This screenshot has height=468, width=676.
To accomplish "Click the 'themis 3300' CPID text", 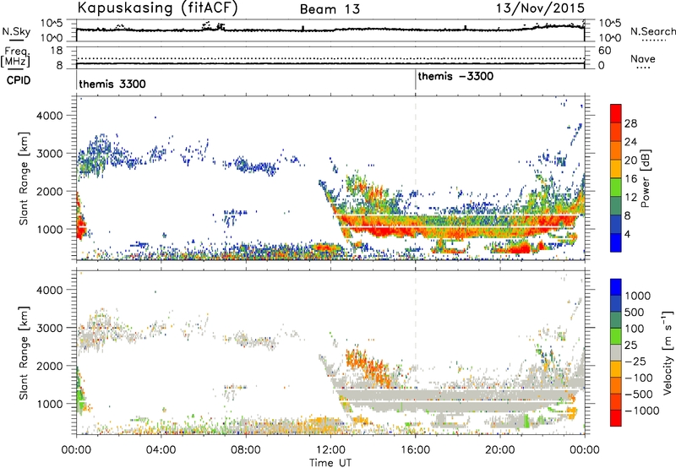I will [112, 84].
